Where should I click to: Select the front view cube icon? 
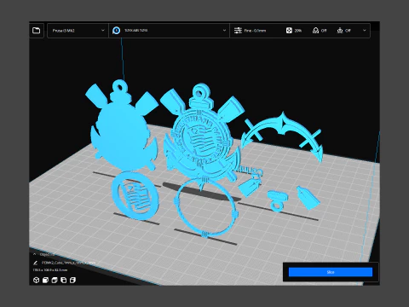45,280
